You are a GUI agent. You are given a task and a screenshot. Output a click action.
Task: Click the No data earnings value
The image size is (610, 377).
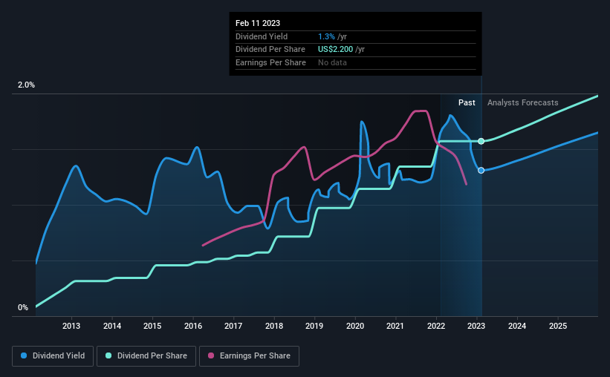click(x=332, y=62)
